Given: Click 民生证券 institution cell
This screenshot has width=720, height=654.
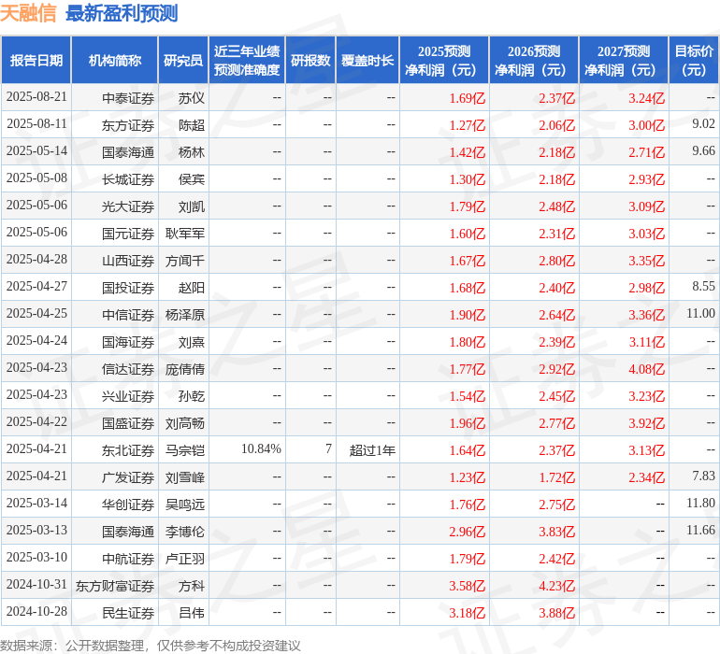Looking at the screenshot, I should pyautogui.click(x=128, y=613).
